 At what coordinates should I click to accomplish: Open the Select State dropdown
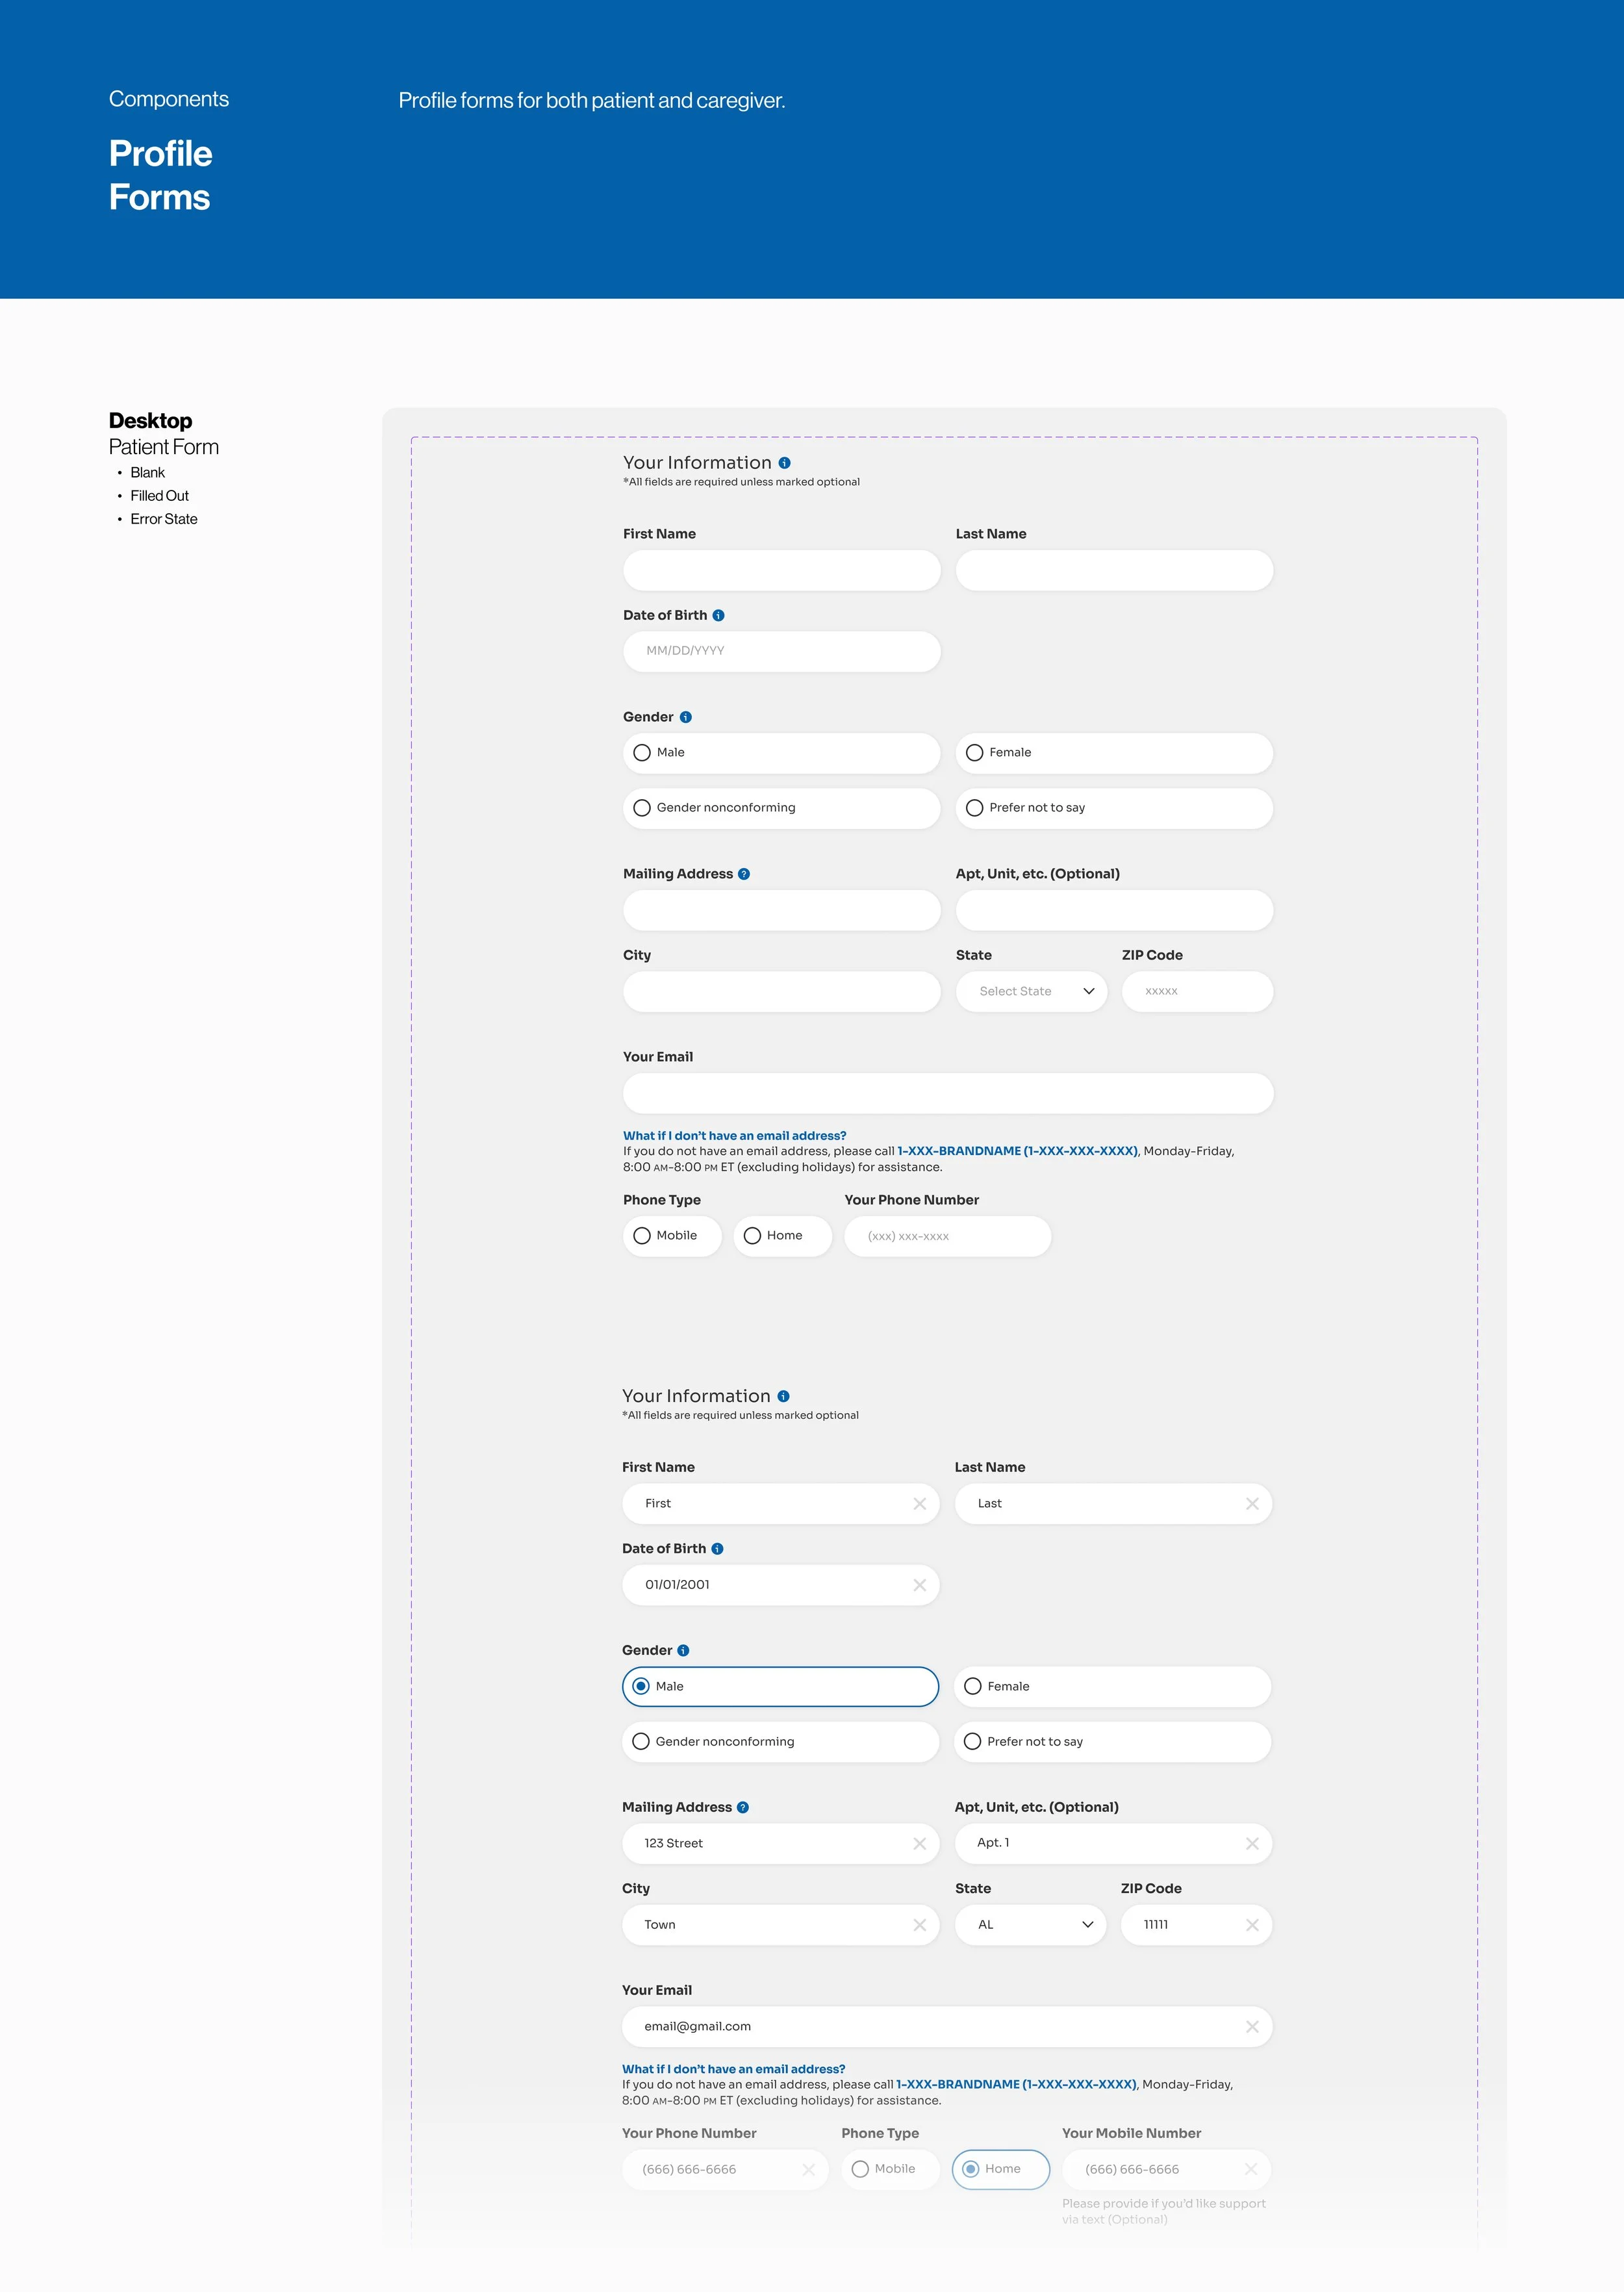pyautogui.click(x=1031, y=992)
